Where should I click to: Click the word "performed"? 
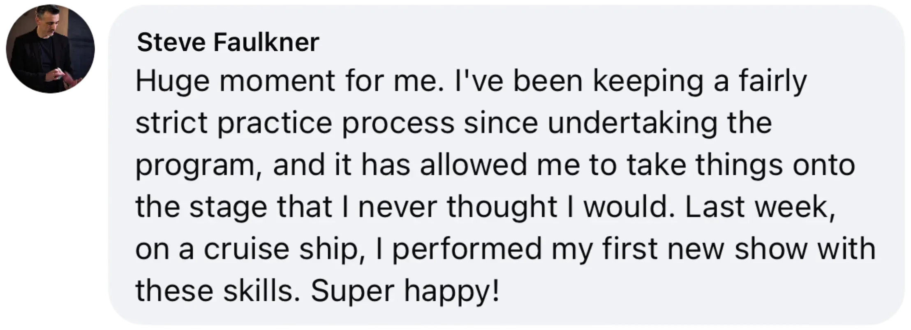pos(467,250)
